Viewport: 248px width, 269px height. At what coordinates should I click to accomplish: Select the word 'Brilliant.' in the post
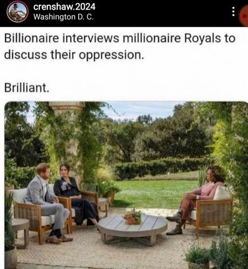pos(26,88)
